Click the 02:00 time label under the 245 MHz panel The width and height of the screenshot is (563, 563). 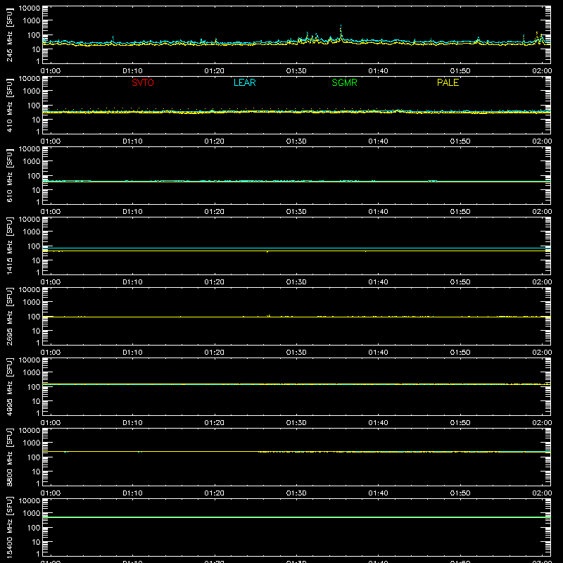[542, 71]
